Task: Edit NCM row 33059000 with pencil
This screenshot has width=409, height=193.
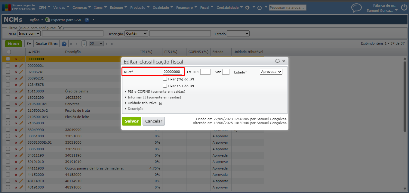Action: [x=21, y=149]
